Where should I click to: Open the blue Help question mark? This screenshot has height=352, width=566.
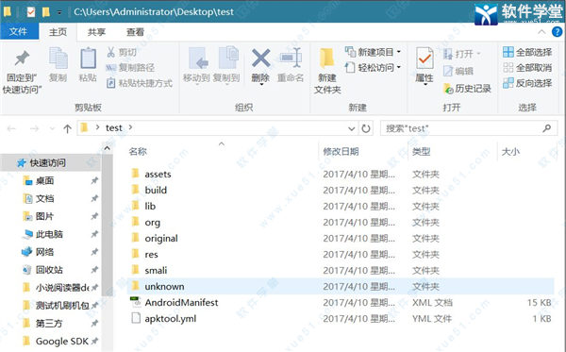(557, 32)
